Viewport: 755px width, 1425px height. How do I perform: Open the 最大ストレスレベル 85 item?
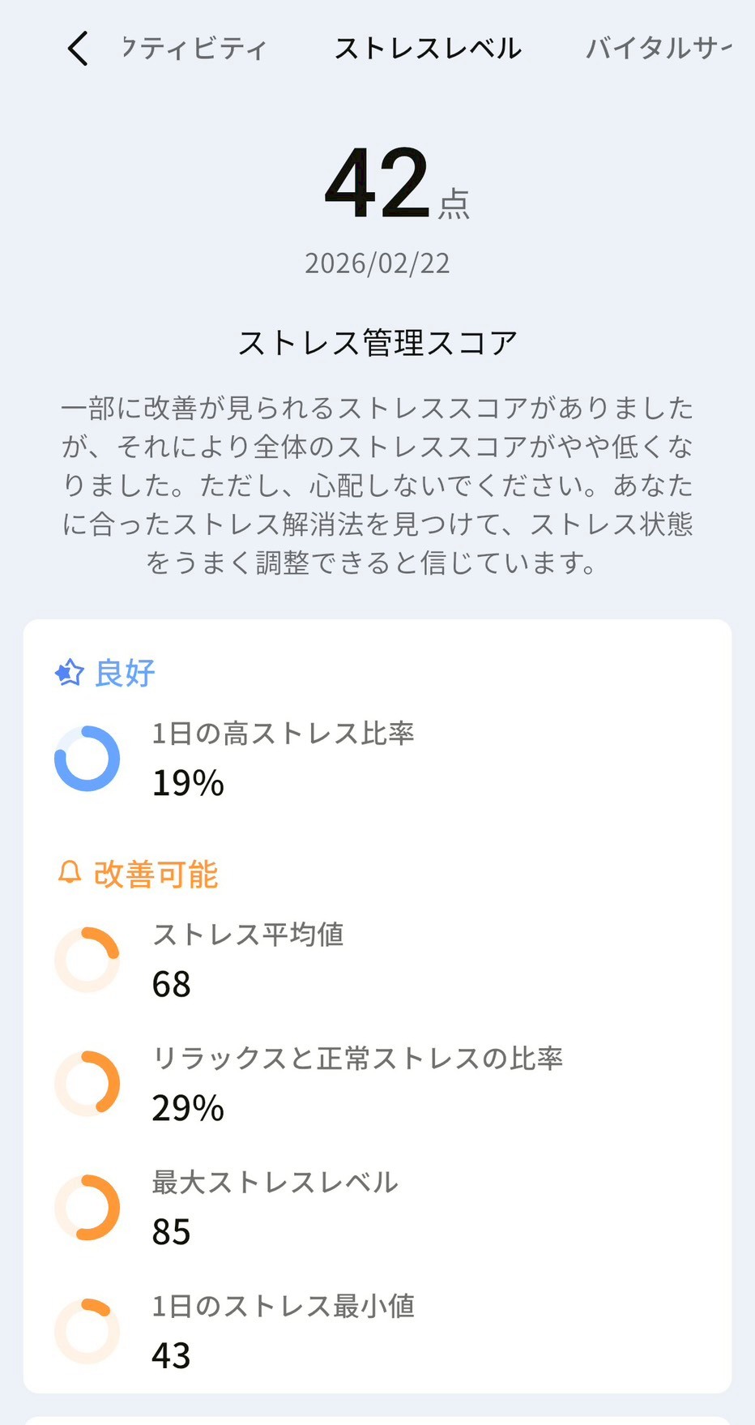275,1208
